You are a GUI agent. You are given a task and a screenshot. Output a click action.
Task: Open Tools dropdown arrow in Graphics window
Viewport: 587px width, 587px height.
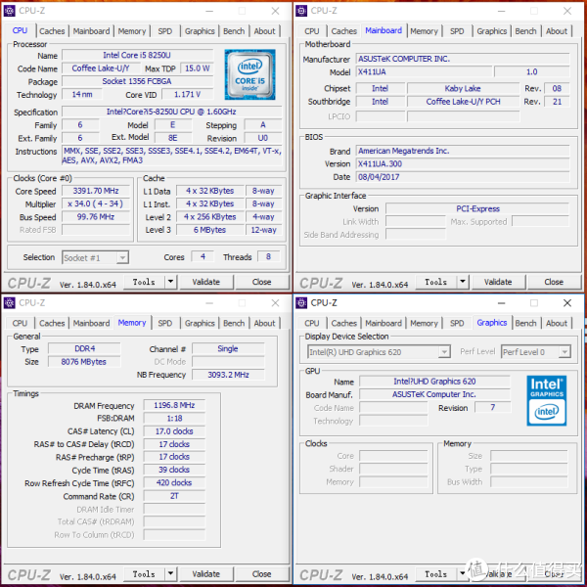(463, 573)
